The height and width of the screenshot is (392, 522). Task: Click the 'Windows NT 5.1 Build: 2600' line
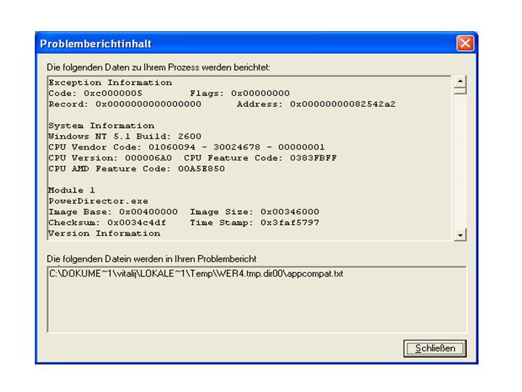[125, 136]
